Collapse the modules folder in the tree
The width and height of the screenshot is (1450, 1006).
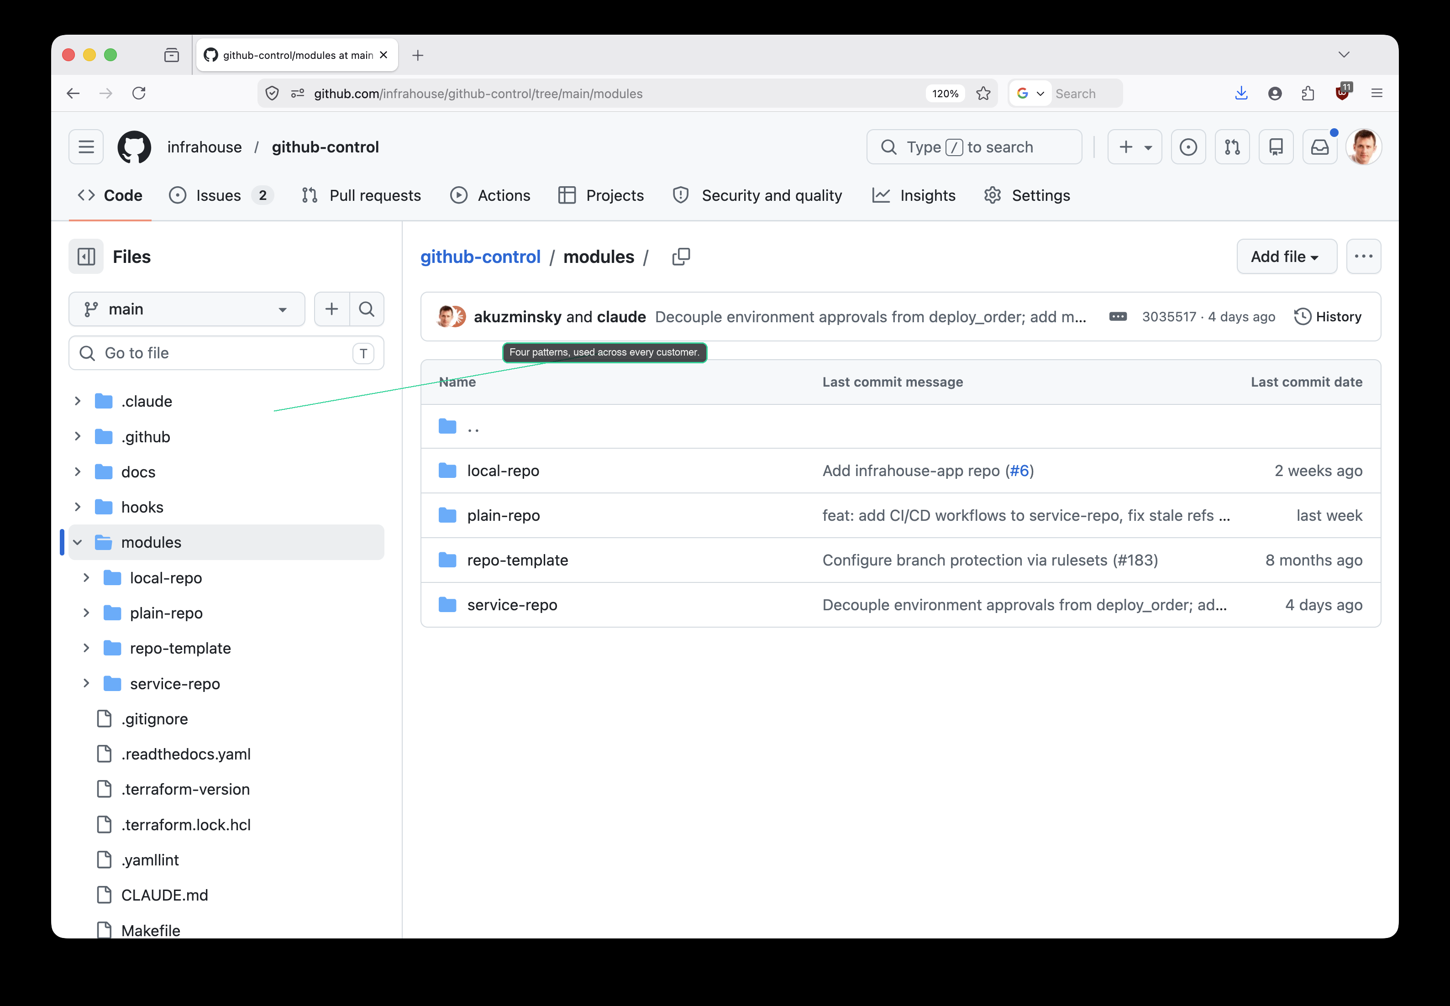click(x=78, y=542)
